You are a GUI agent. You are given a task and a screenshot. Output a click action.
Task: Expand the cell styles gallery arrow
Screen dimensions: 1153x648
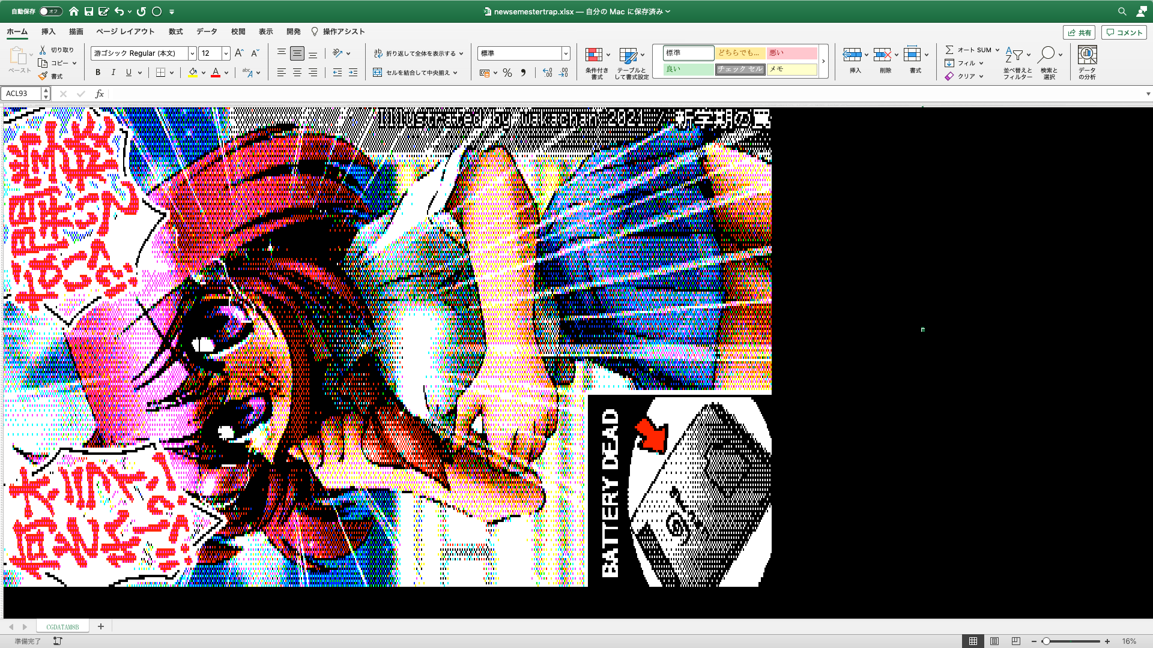[823, 61]
